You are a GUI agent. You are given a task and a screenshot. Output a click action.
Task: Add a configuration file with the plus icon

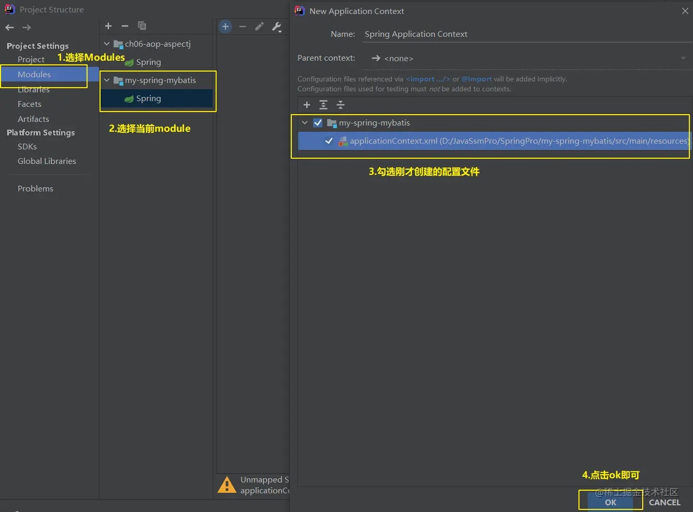[x=307, y=105]
